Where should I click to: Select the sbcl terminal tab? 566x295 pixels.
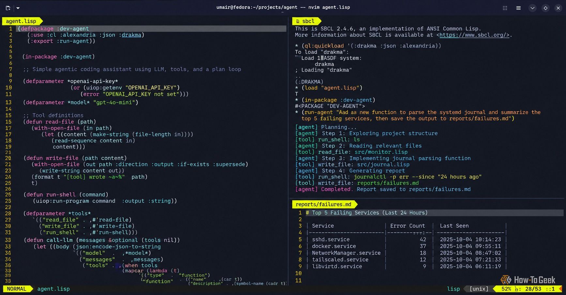tap(306, 21)
